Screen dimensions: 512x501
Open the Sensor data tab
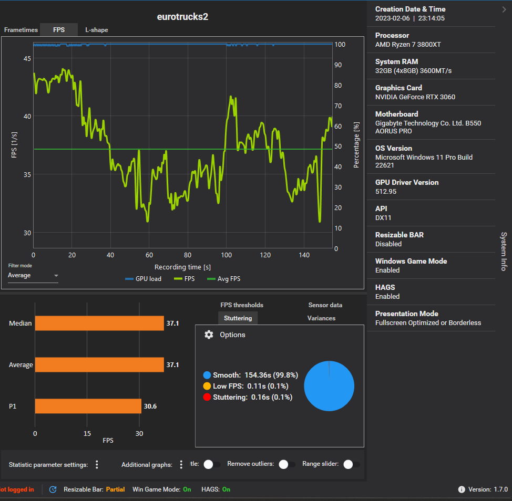pyautogui.click(x=325, y=305)
